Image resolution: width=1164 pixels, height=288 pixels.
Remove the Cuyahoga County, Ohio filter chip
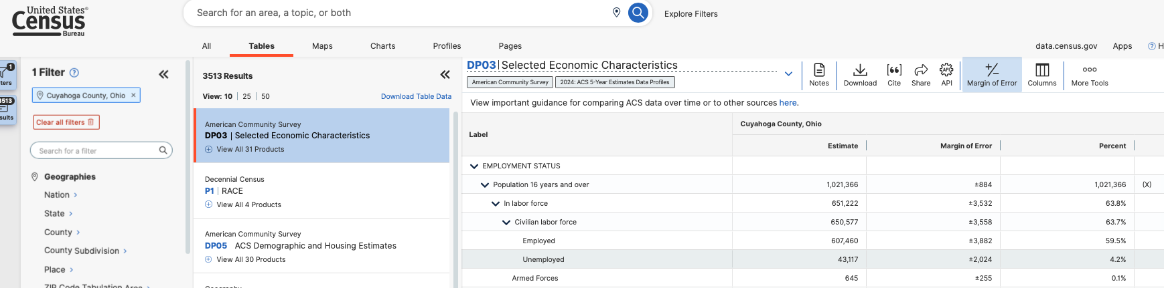point(133,95)
